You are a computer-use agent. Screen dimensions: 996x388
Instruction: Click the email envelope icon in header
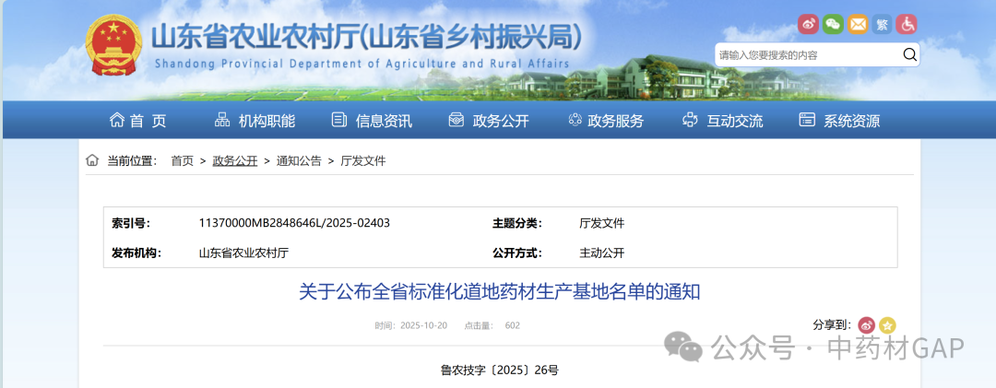point(858,25)
